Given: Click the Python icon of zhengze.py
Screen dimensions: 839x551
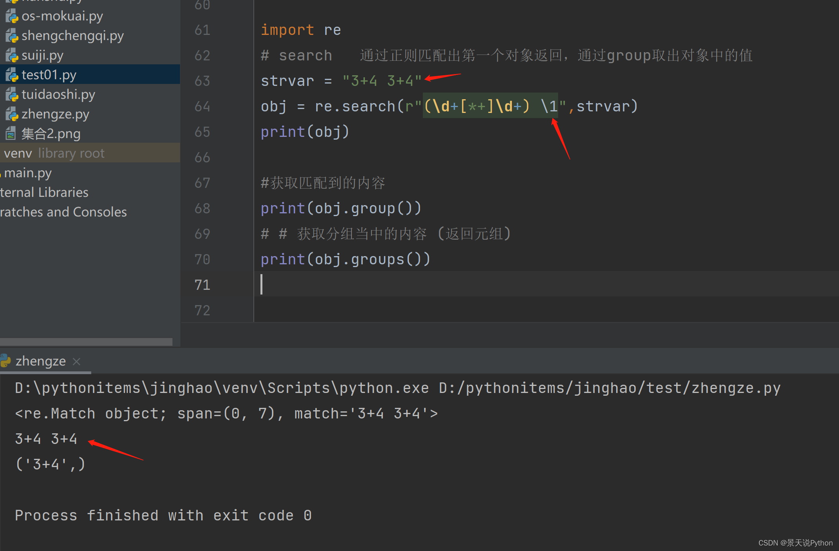Looking at the screenshot, I should pyautogui.click(x=12, y=114).
